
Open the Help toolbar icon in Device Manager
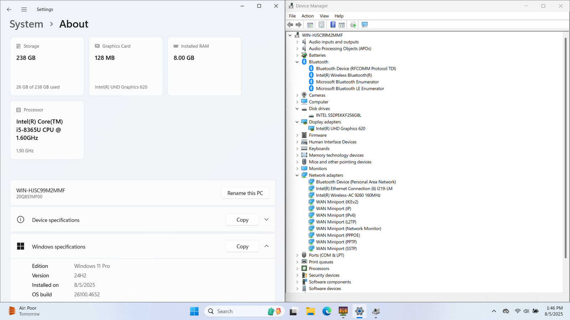click(333, 25)
